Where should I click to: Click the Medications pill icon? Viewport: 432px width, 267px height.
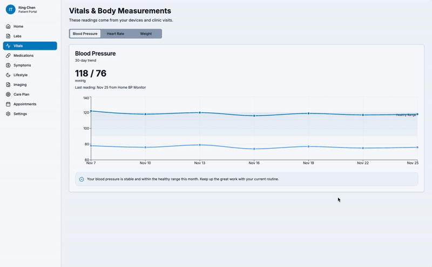click(8, 56)
